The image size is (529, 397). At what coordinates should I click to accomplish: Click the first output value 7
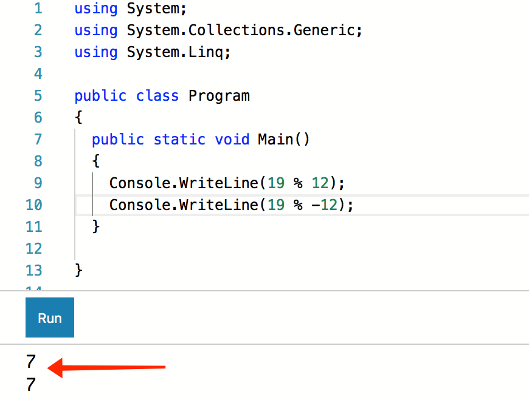tap(31, 362)
